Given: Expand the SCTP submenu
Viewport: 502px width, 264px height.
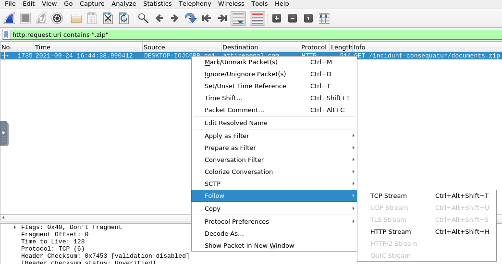Looking at the screenshot, I should point(274,184).
